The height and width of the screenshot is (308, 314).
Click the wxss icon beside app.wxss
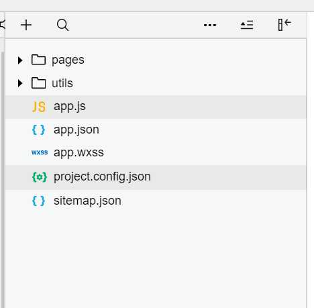[x=40, y=152]
